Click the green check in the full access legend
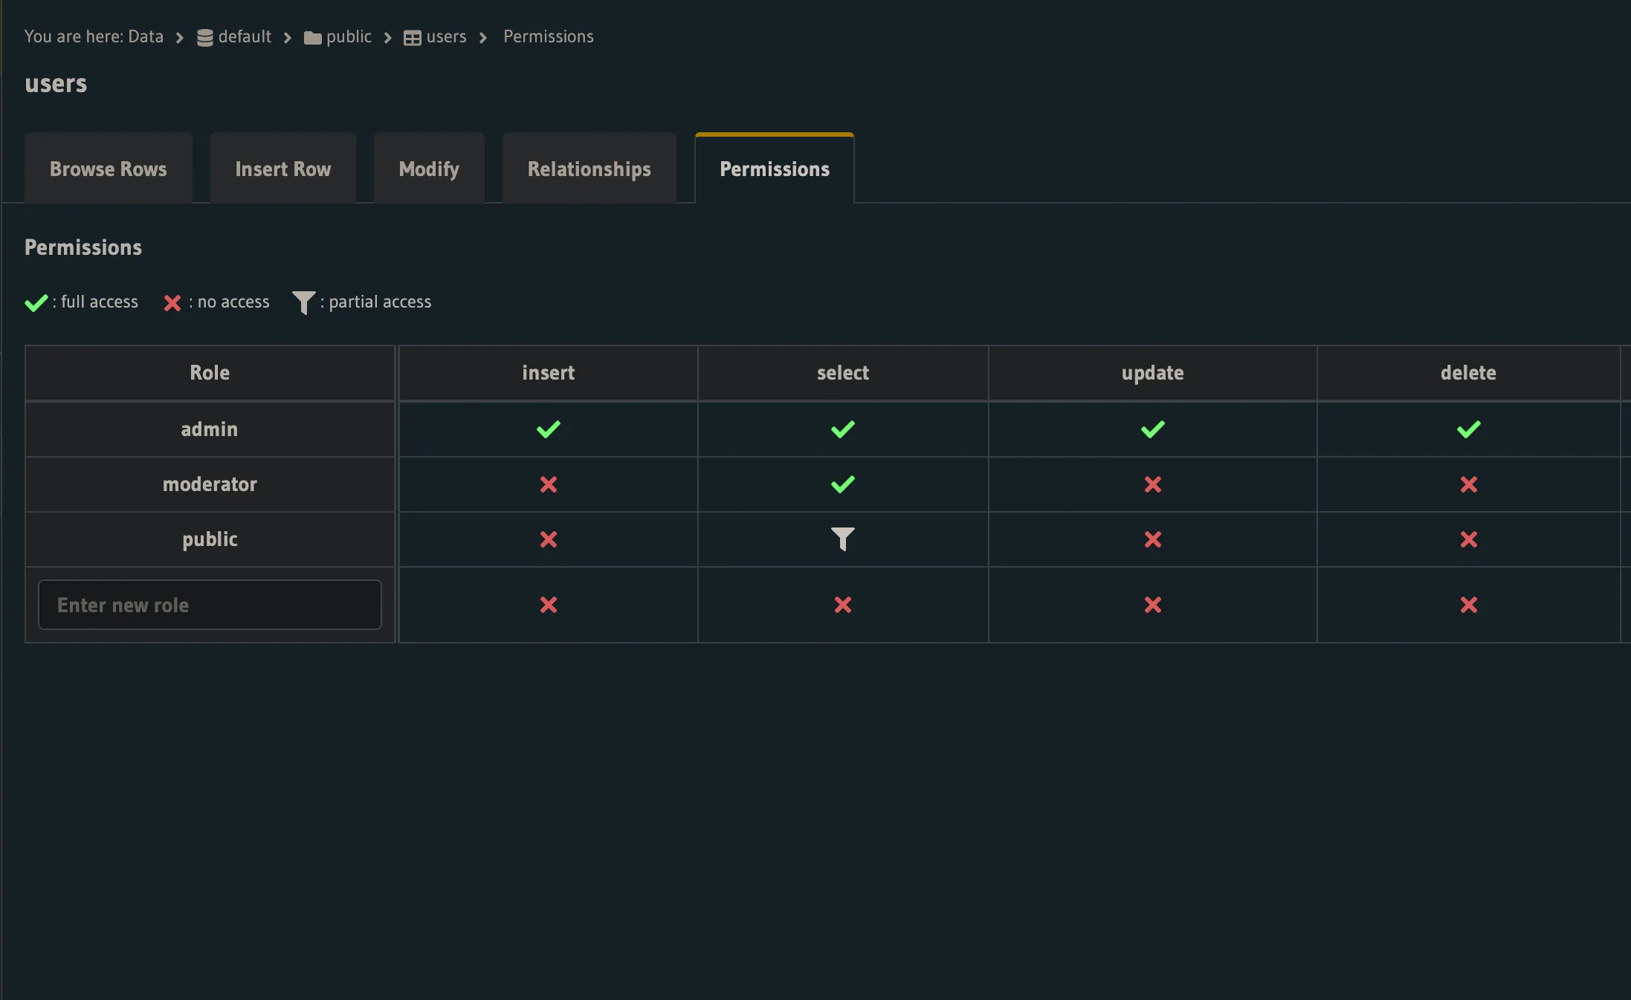The height and width of the screenshot is (1000, 1631). [36, 302]
